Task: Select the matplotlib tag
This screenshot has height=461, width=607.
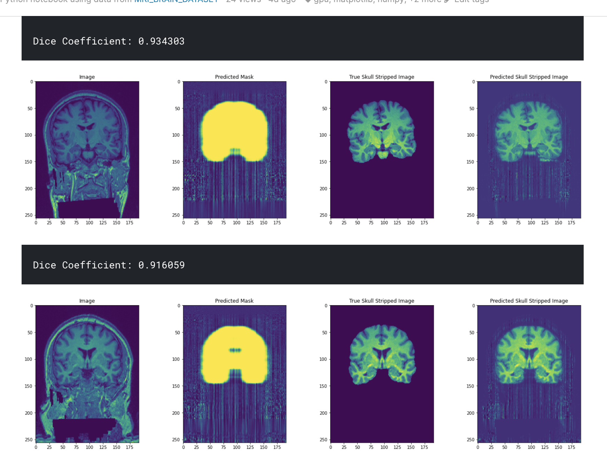Action: point(353,2)
